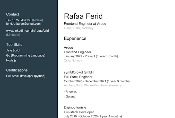Click the Frontend Engineer at Ardoq headline
Screen dimensions: 175x118
[85, 24]
